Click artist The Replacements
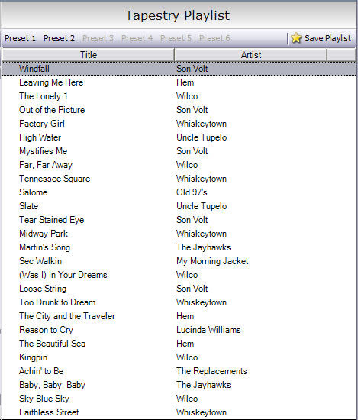Image resolution: width=358 pixels, height=420 pixels. pos(211,371)
